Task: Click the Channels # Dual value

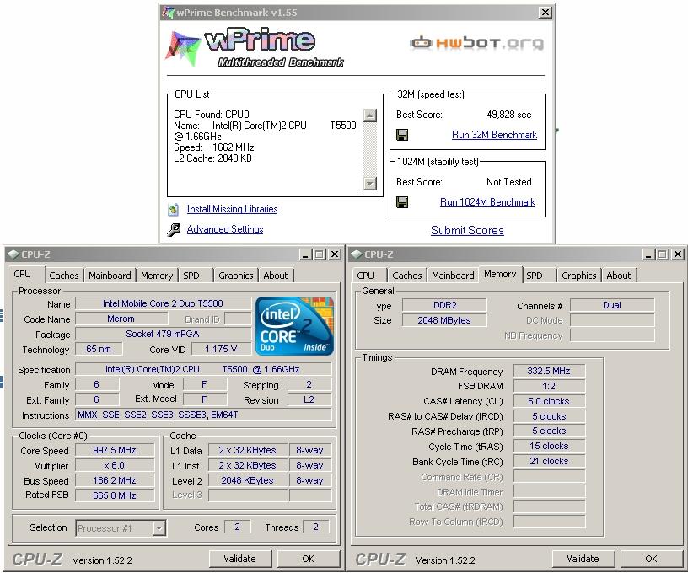Action: coord(612,305)
